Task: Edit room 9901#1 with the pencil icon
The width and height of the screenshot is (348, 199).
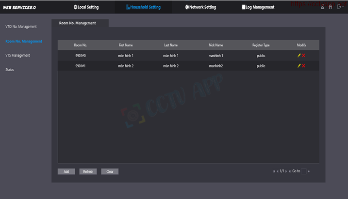Action: point(299,66)
